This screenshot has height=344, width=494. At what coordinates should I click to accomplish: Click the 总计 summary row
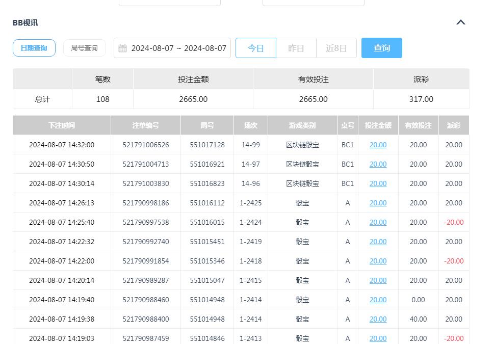point(42,99)
